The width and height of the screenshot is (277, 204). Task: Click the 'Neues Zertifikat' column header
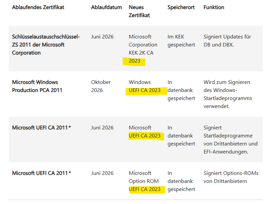click(139, 11)
